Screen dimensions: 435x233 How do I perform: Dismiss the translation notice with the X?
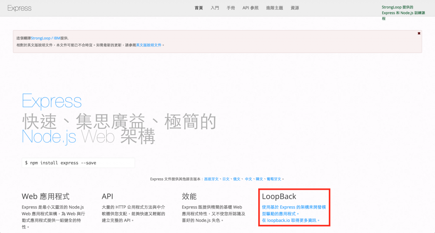pos(419,33)
